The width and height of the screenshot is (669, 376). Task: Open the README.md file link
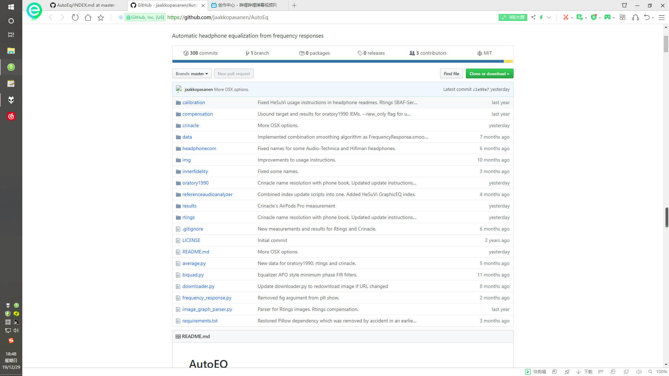[195, 252]
